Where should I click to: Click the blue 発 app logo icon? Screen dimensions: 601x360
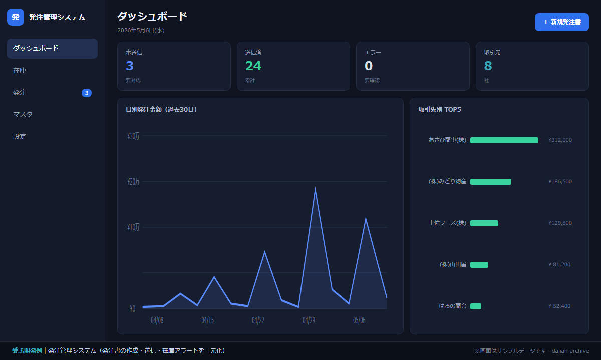pos(16,17)
